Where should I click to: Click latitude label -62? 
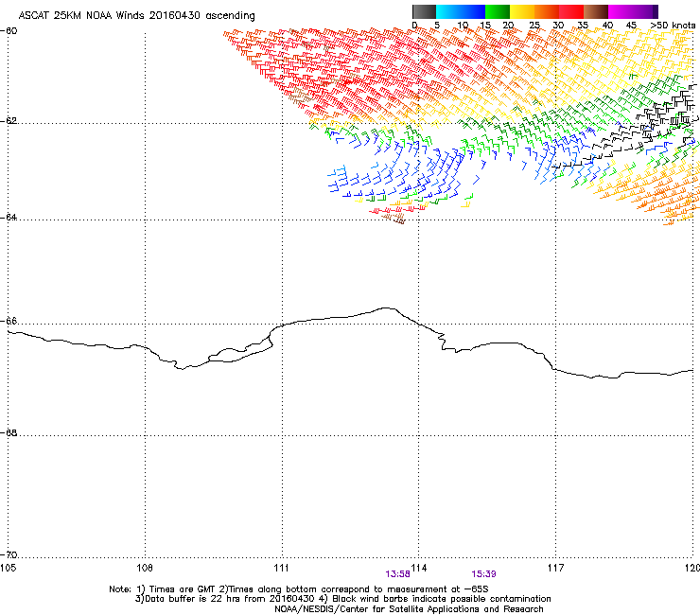tap(9, 121)
